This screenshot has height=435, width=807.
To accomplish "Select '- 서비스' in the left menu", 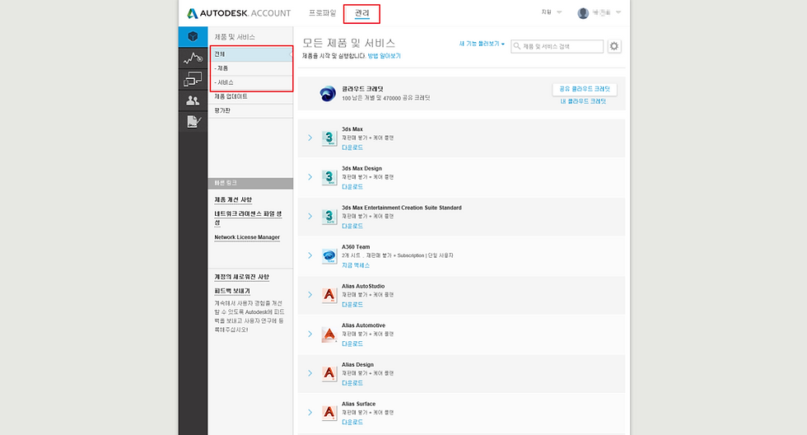I will tap(250, 82).
